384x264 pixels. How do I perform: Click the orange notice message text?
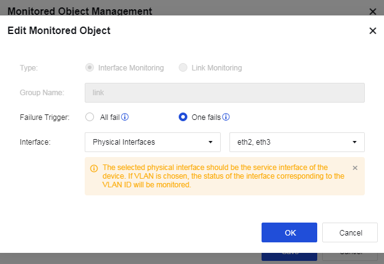[223, 176]
